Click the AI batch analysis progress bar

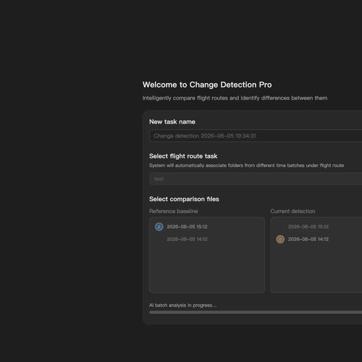tap(255, 312)
